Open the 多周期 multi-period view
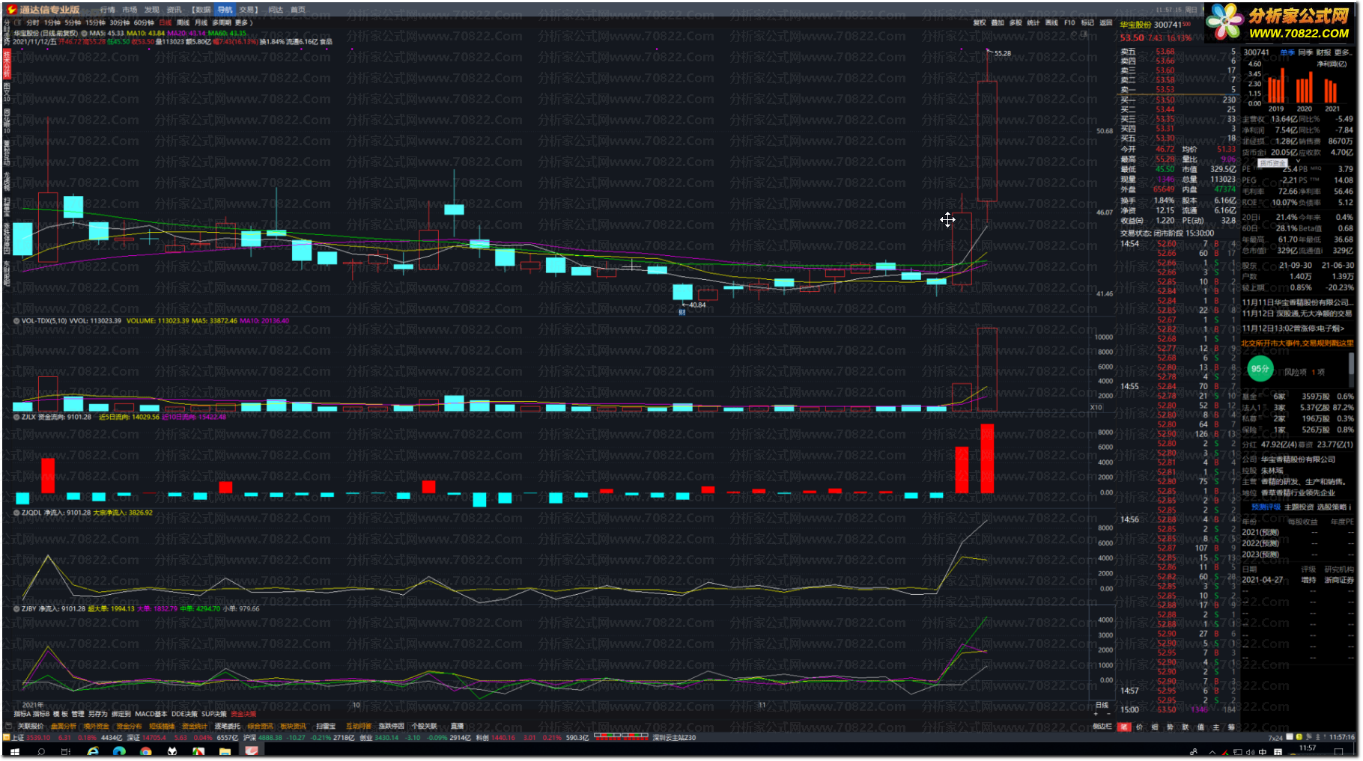This screenshot has width=1363, height=761. (222, 22)
